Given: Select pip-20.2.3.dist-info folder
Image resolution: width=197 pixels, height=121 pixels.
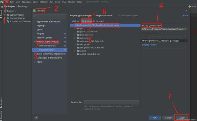Looking at the screenshot, I should (x=88, y=31).
